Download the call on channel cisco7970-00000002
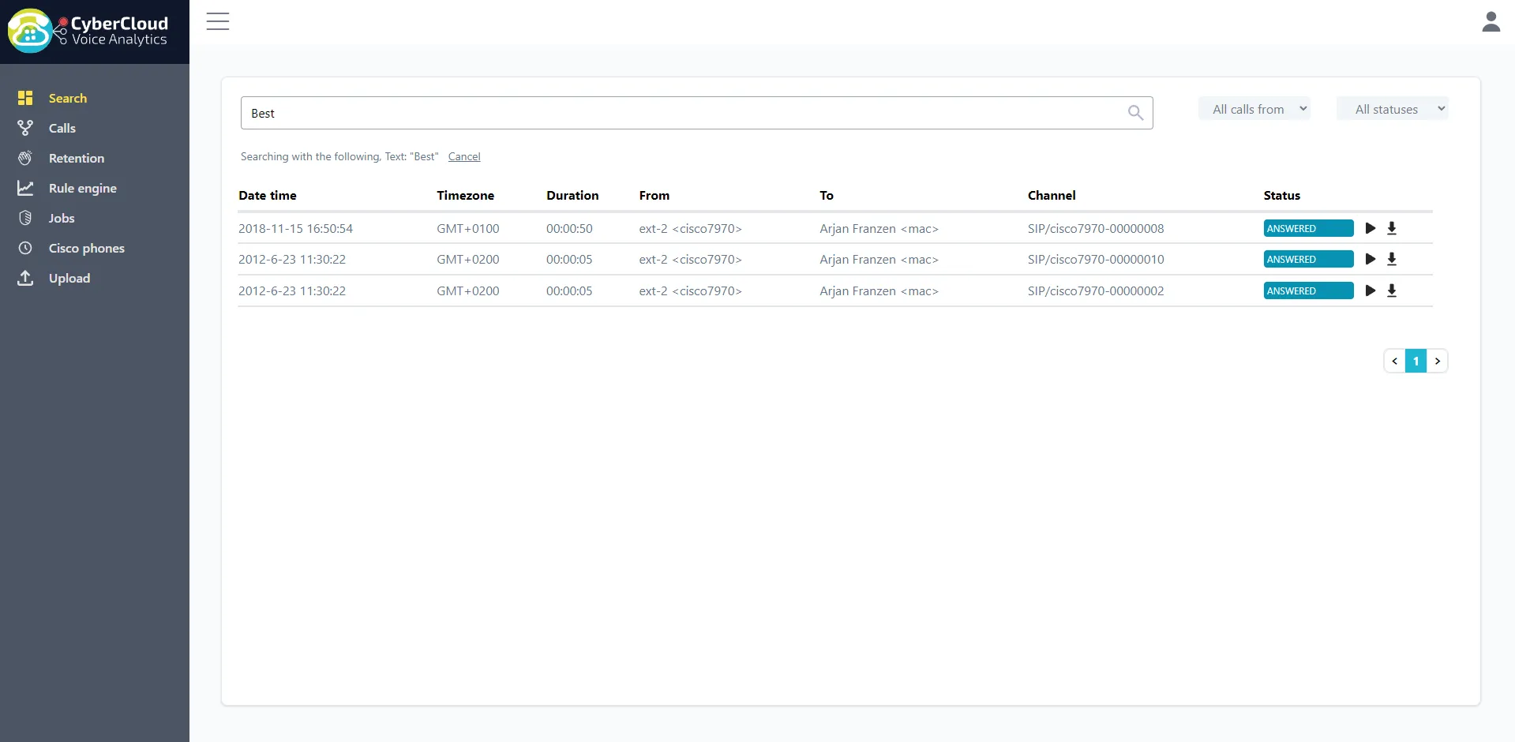 coord(1392,290)
